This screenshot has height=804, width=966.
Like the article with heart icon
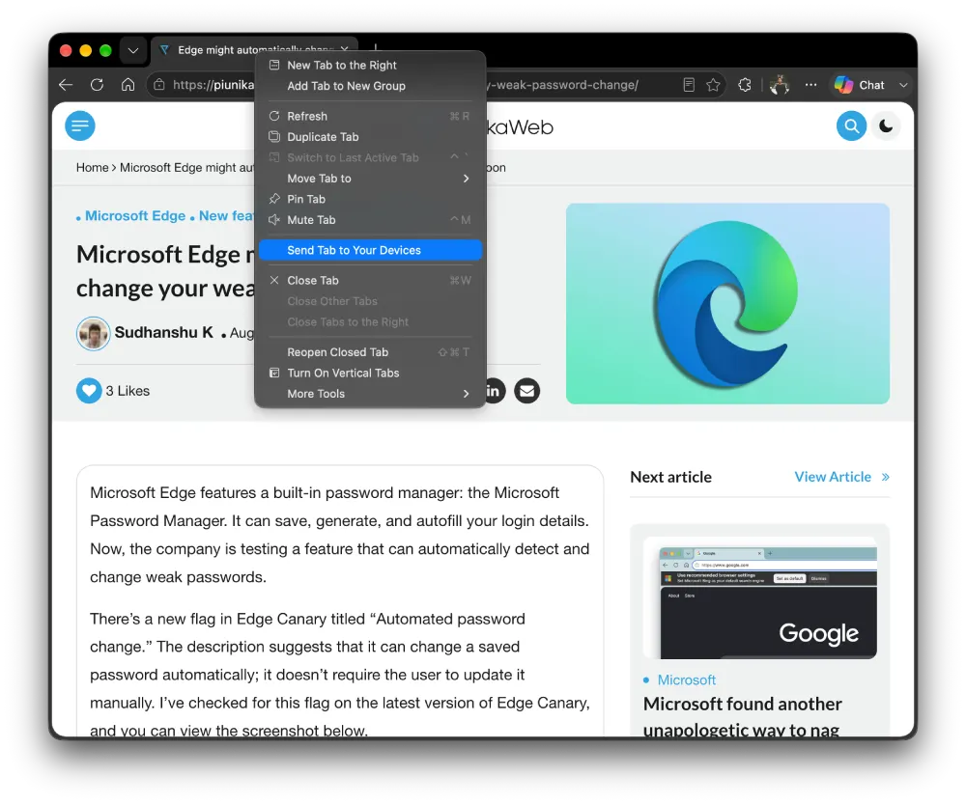89,391
